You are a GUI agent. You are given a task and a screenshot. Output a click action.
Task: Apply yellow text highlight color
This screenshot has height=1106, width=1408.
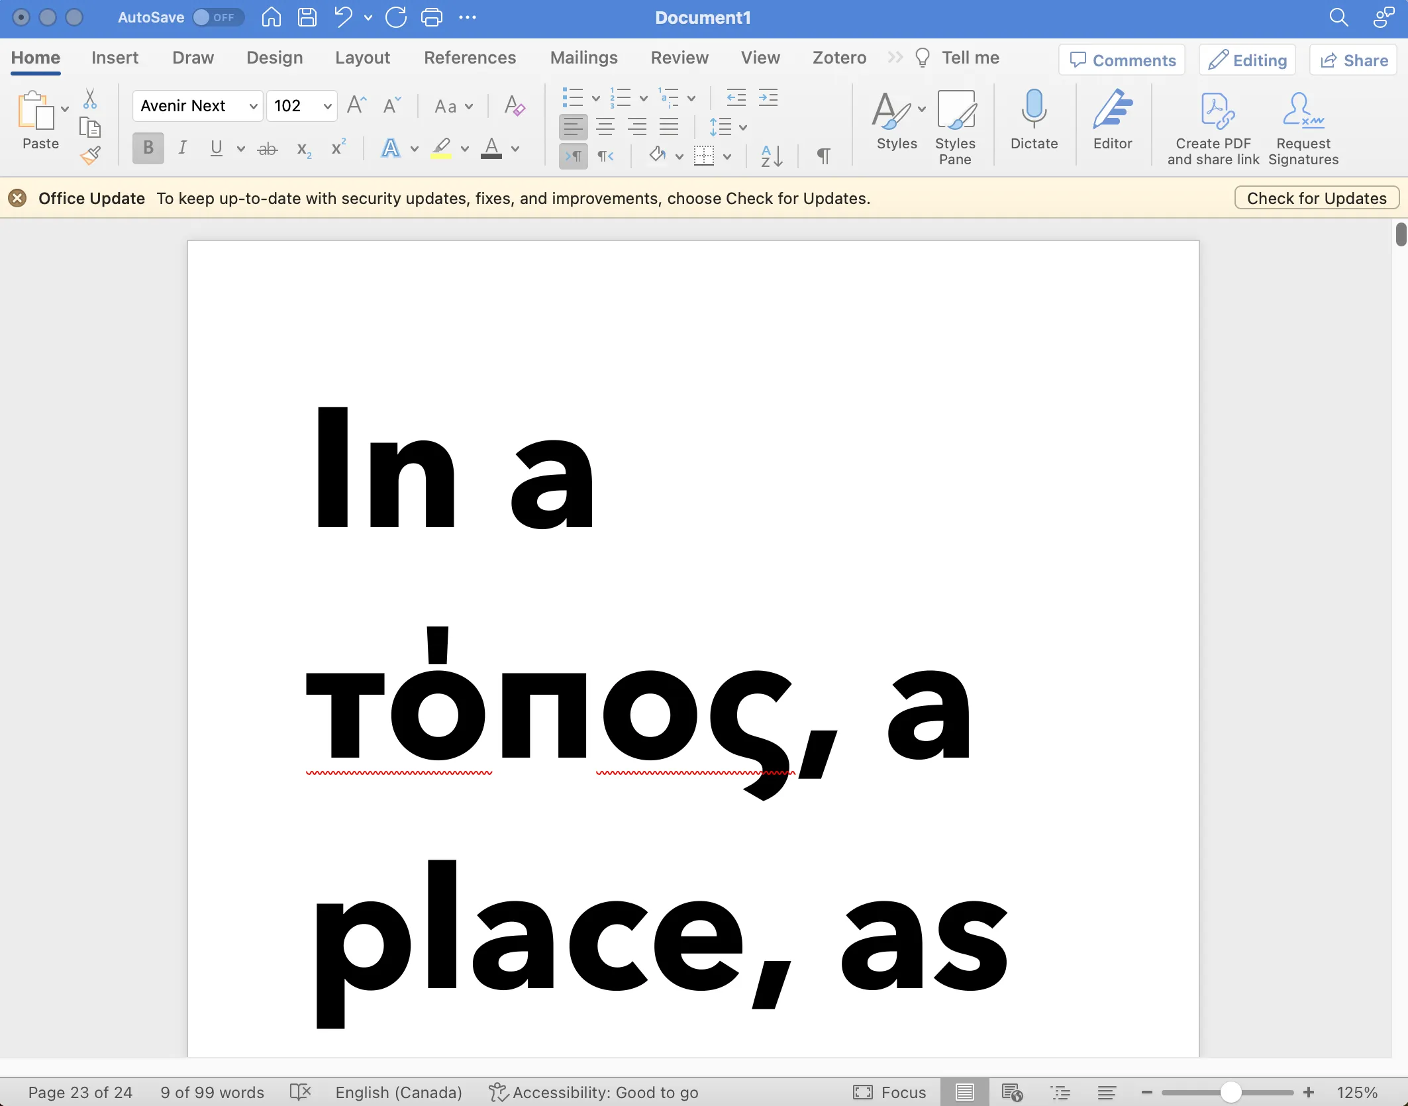tap(441, 148)
